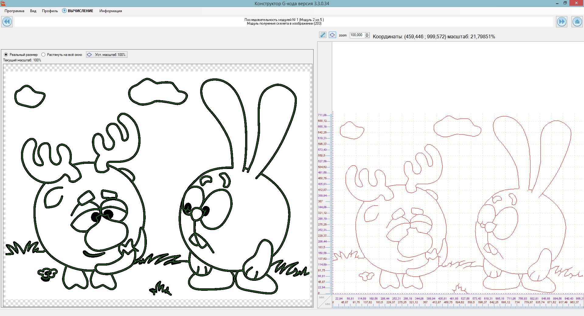The height and width of the screenshot is (316, 584).
Task: Open the Вид menu
Action: 33,11
